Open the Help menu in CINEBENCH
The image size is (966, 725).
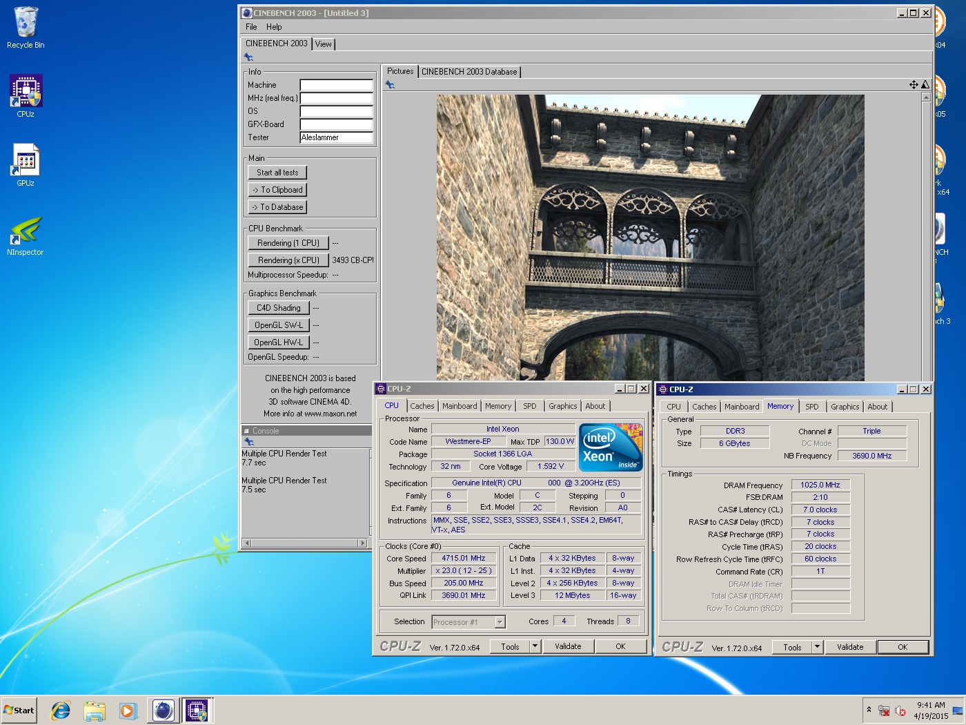coord(274,27)
